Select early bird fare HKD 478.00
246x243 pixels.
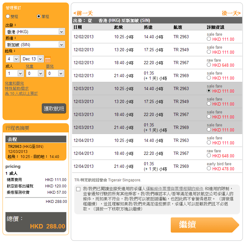tap(209, 169)
